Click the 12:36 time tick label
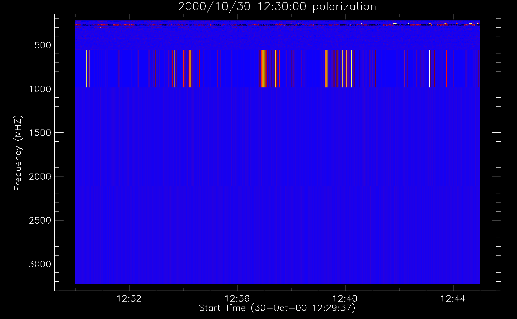Viewport: 517px width, 319px height. (237, 299)
